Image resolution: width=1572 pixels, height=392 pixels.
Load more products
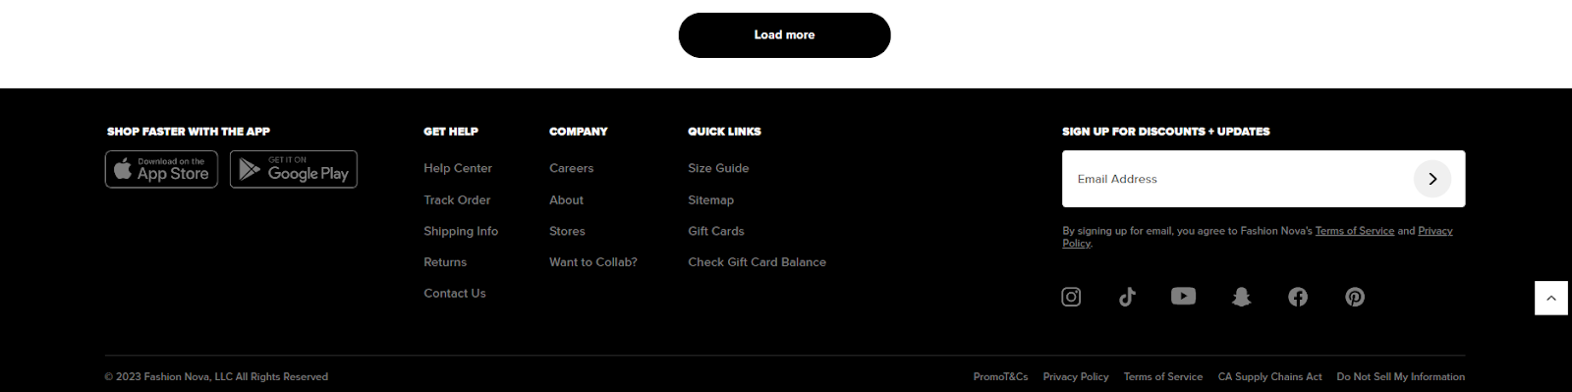point(784,35)
